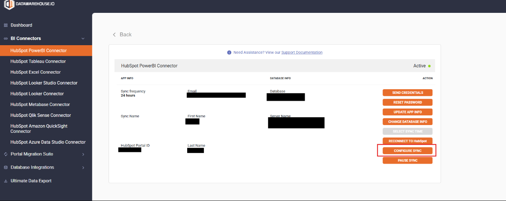The height and width of the screenshot is (201, 506).
Task: Open the Support Documentation link
Action: pos(302,53)
